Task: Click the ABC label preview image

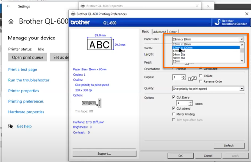Action: [x=100, y=45]
